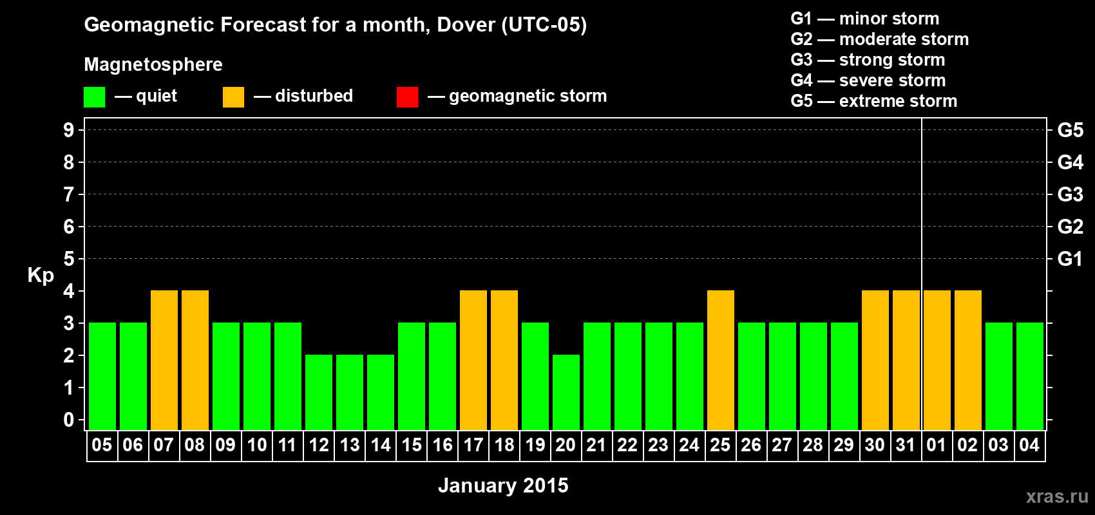Click the date label 15 on the x-axis
1095x515 pixels.
[x=412, y=445]
